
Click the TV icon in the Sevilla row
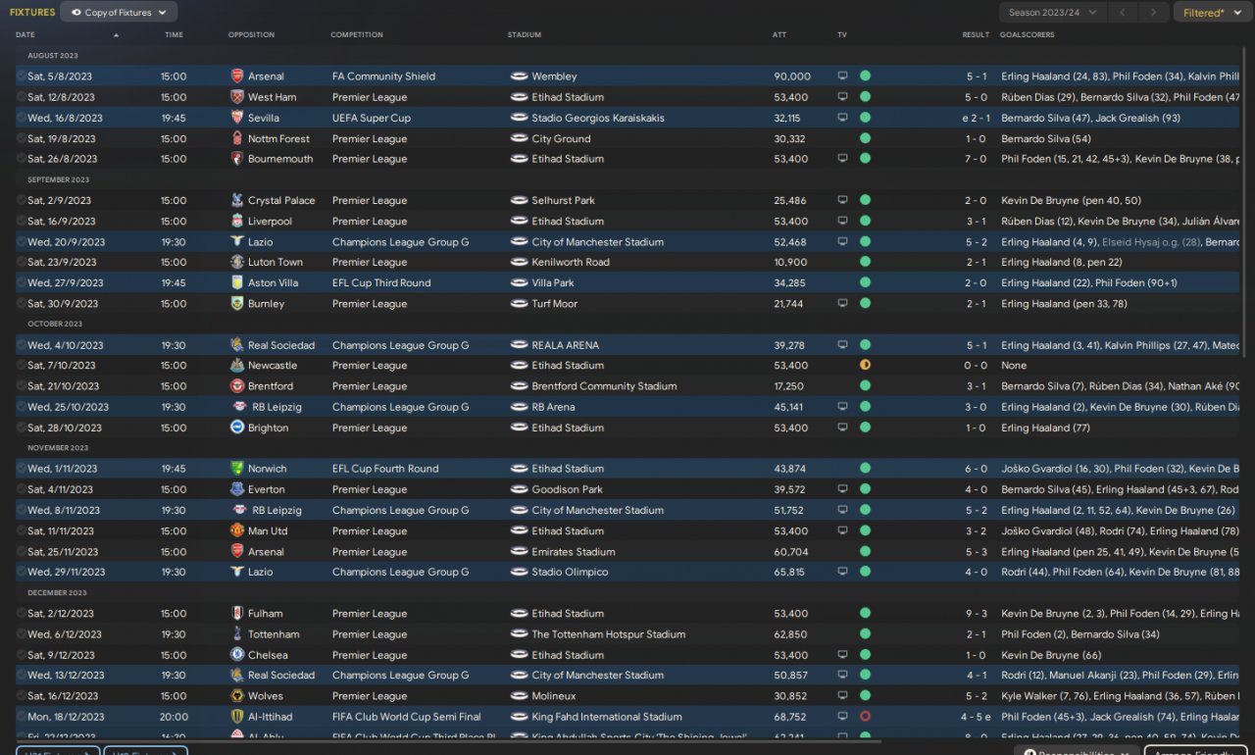pos(842,118)
